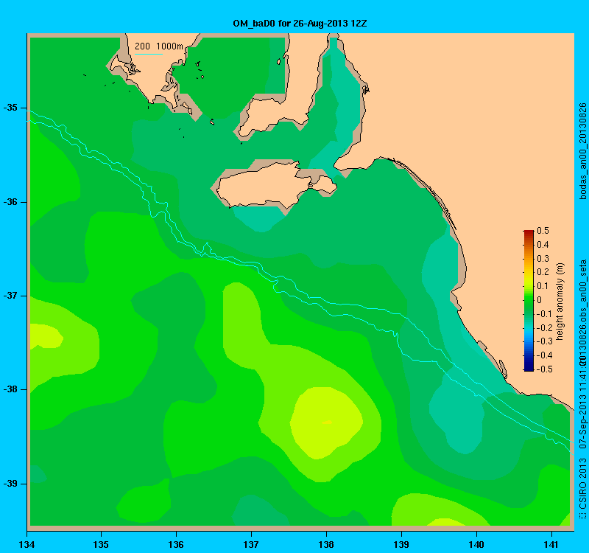Click the latitude label -35

coord(10,108)
